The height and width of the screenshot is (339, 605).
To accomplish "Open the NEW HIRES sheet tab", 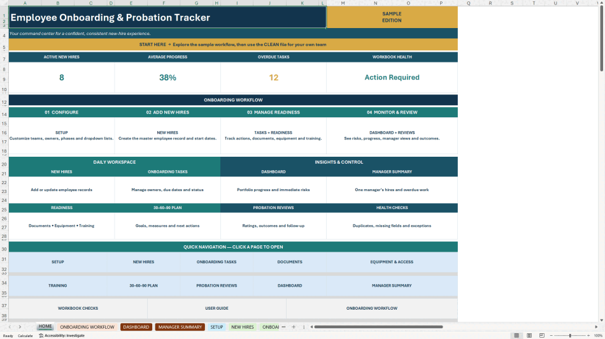I will (x=242, y=327).
